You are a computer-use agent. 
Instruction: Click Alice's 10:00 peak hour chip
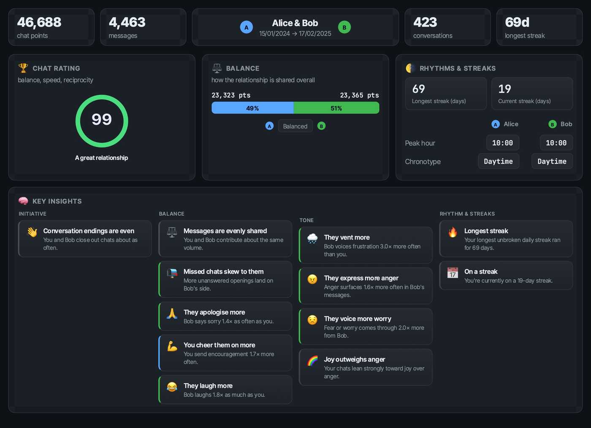pos(502,143)
